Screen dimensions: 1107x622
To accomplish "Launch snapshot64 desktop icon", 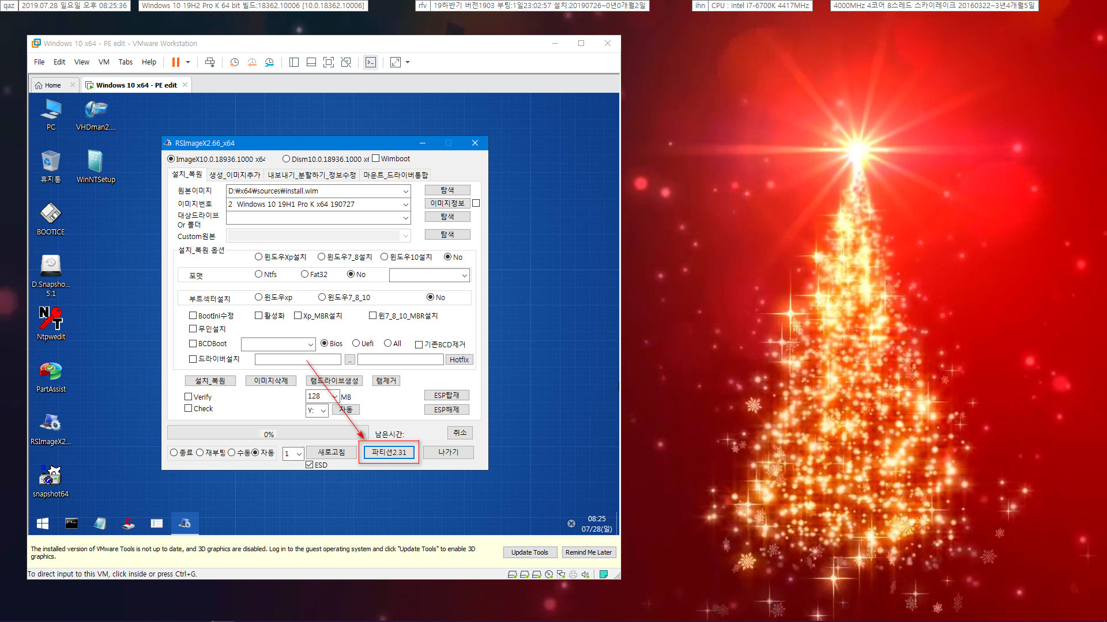I will [x=51, y=481].
